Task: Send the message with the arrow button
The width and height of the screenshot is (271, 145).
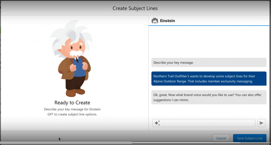Action: coord(261,123)
